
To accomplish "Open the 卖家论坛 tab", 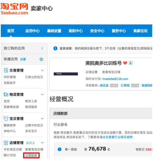I will point(141,31).
